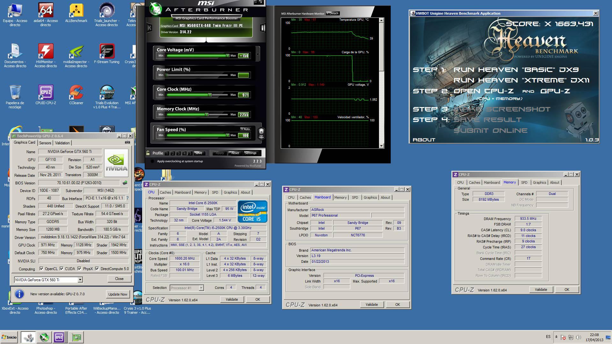This screenshot has width=612, height=344.
Task: Click the Afterburner info button icon
Action: tap(263, 28)
